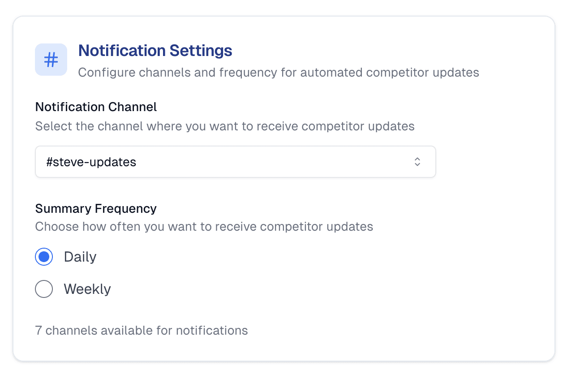The height and width of the screenshot is (379, 567).
Task: Select the Daily radio button
Action: click(44, 257)
